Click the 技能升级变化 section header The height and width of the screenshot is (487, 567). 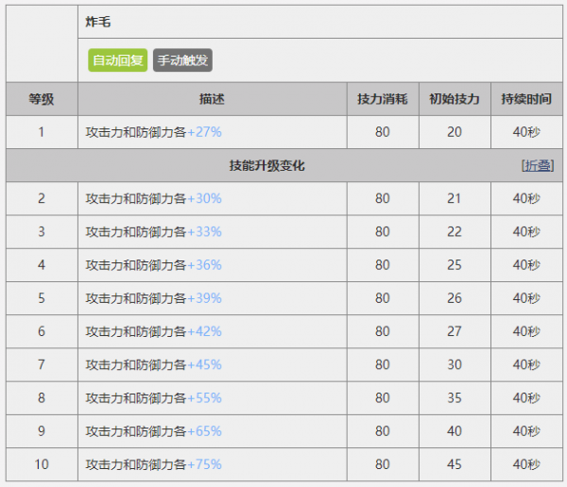(x=266, y=165)
